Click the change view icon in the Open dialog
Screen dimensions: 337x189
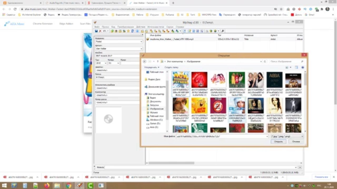click(x=287, y=67)
